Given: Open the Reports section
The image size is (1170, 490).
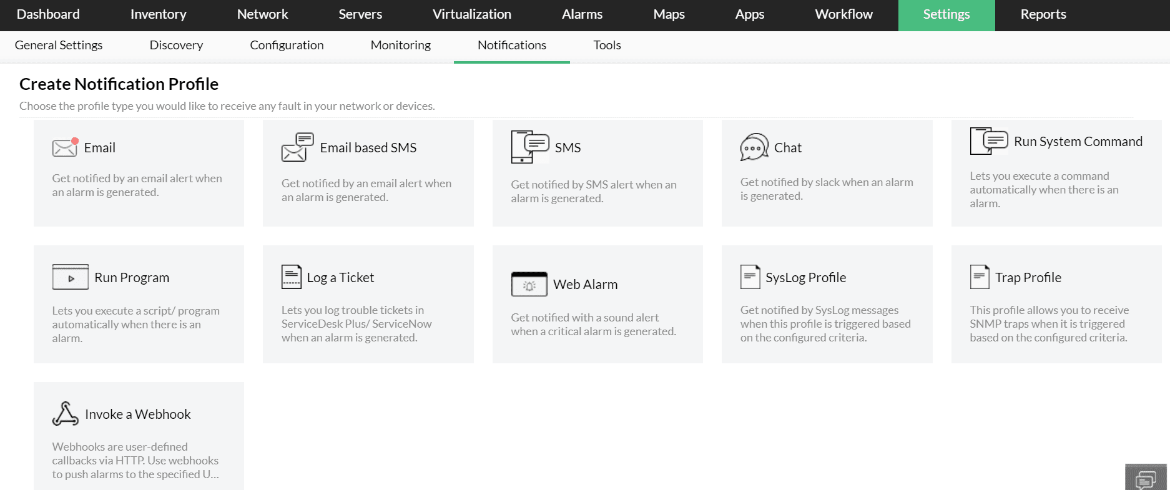Looking at the screenshot, I should click(1043, 15).
